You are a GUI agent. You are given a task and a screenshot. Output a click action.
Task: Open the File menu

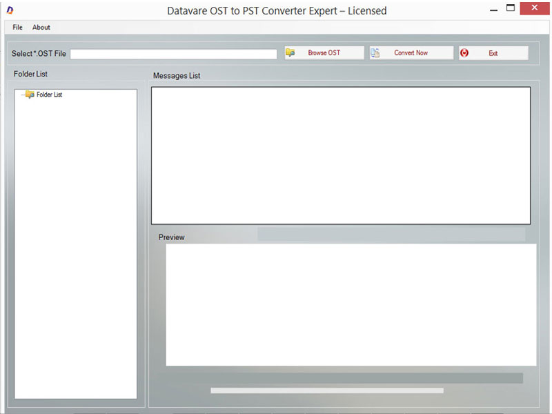click(x=17, y=27)
